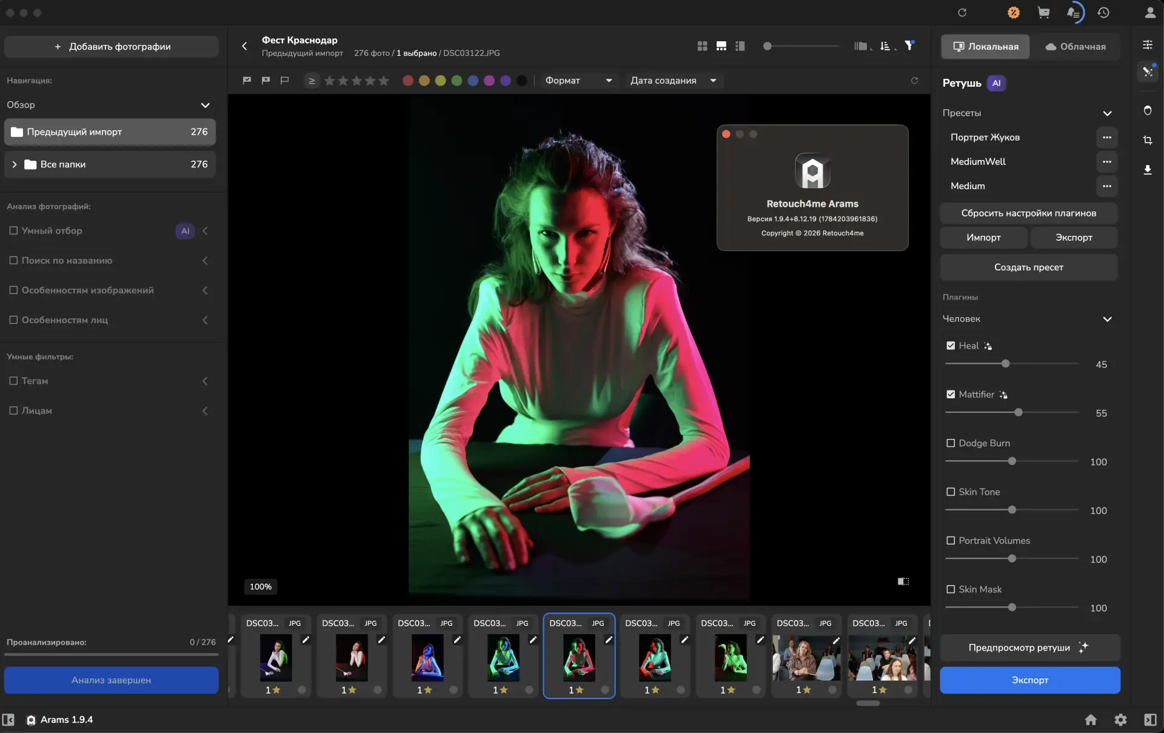Screen dimensions: 1164x733
Task: Expand the Тегам filter arrow
Action: point(206,381)
